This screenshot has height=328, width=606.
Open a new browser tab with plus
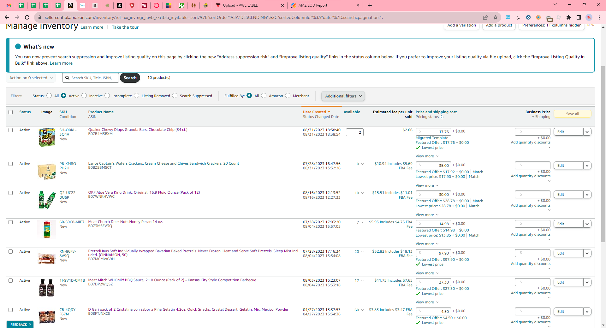pos(370,5)
